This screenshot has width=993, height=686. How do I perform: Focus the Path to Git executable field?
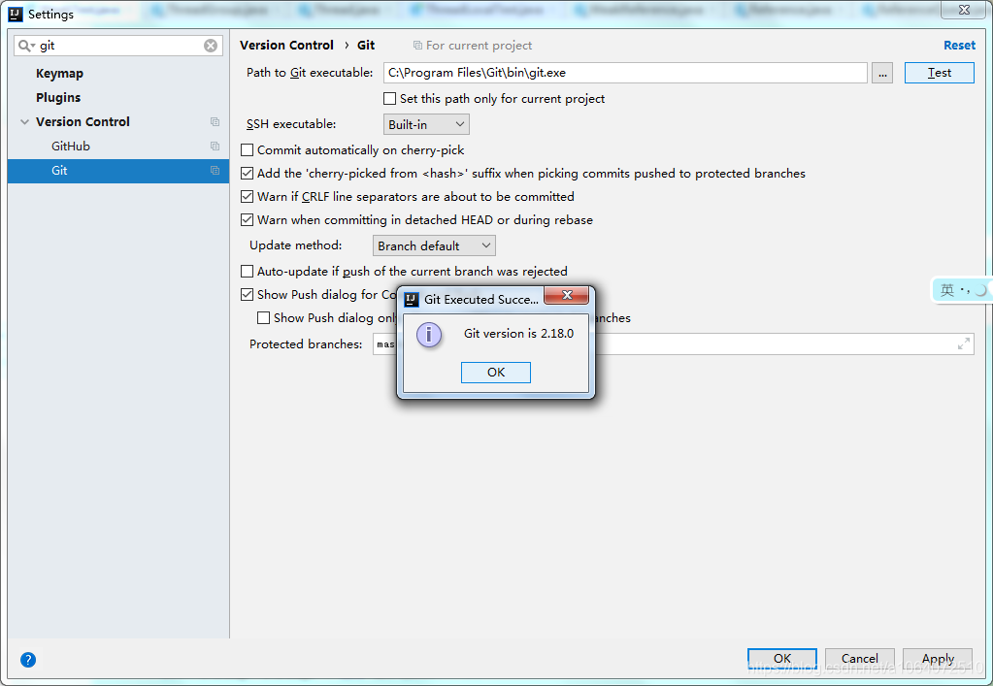pos(625,73)
